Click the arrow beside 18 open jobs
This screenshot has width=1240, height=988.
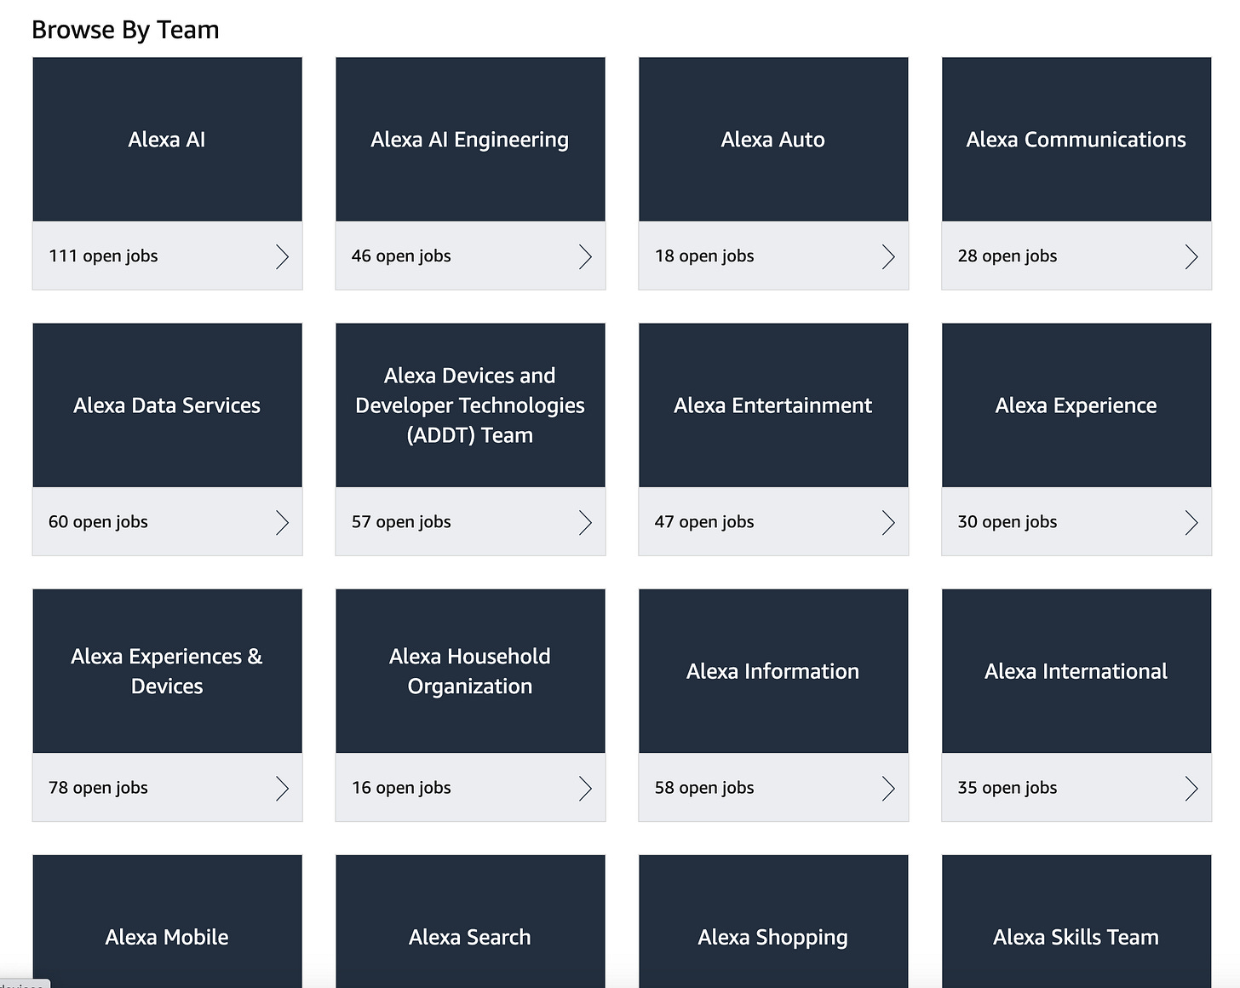pyautogui.click(x=889, y=256)
